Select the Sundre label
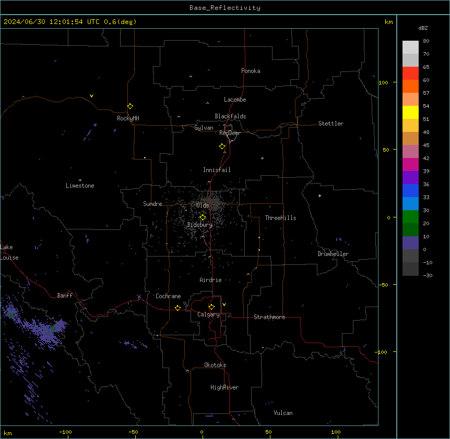This screenshot has height=439, width=450. coord(152,204)
